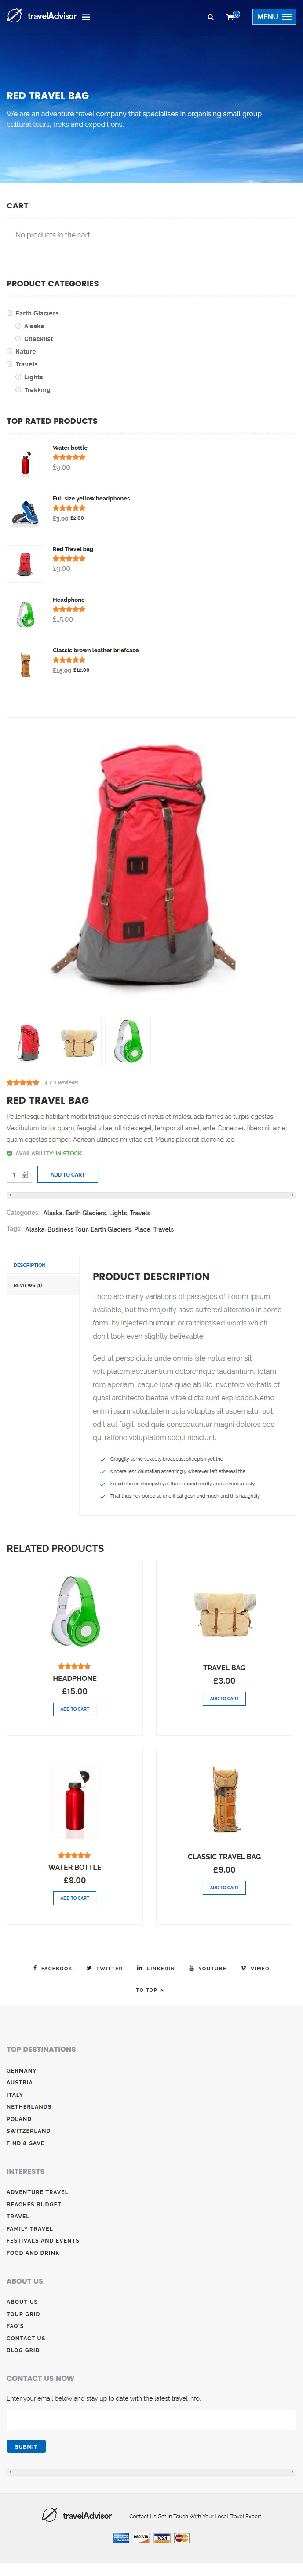This screenshot has width=303, height=2576.
Task: Open the shopping cart icon in header
Action: coord(230,17)
